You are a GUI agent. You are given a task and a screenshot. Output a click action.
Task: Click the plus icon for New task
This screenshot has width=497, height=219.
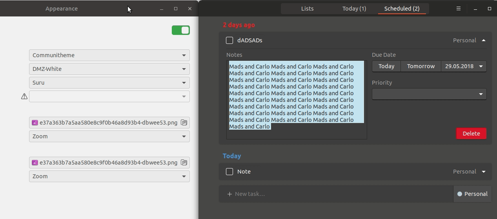coord(229,194)
